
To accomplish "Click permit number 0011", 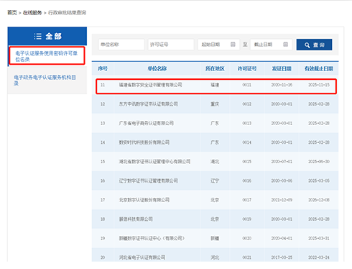I will (246, 85).
